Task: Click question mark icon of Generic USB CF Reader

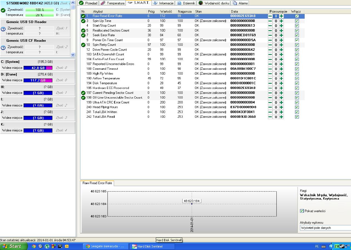Action: click(x=3, y=48)
